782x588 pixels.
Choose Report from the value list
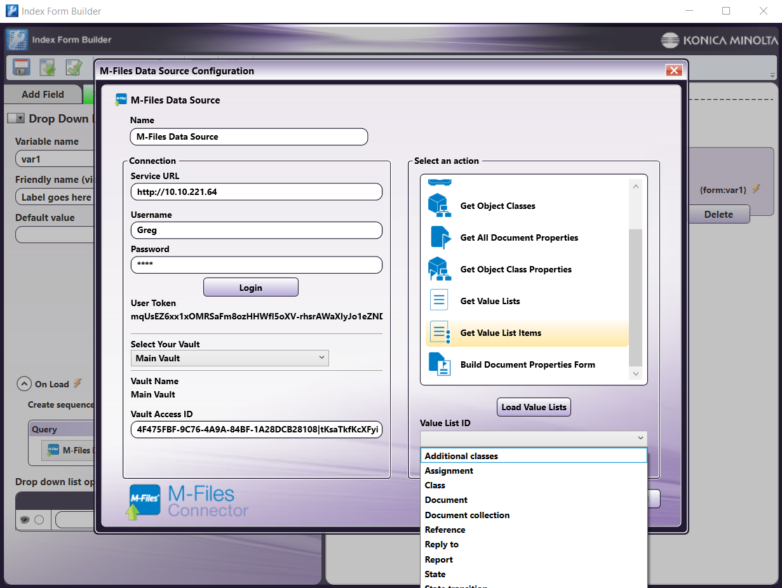534,559
